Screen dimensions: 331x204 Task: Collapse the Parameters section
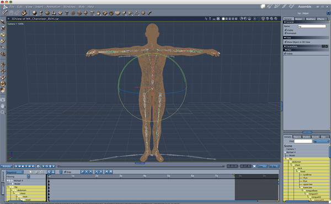coord(285,46)
